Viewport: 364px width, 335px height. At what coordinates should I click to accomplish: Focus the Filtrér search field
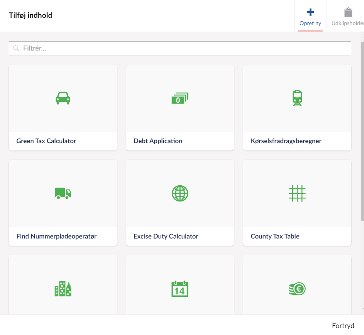click(x=180, y=49)
